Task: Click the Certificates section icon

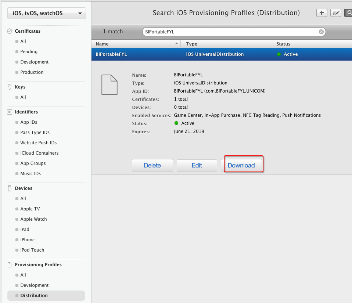Action: 10,31
